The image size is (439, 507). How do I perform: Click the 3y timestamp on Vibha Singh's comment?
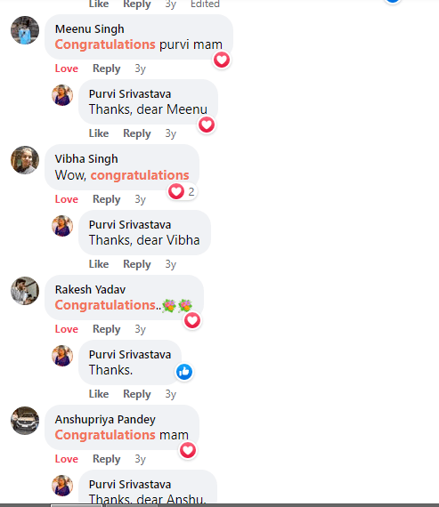tap(140, 199)
